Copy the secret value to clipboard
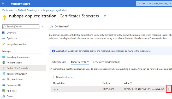172x99 pixels. pyautogui.click(x=169, y=89)
